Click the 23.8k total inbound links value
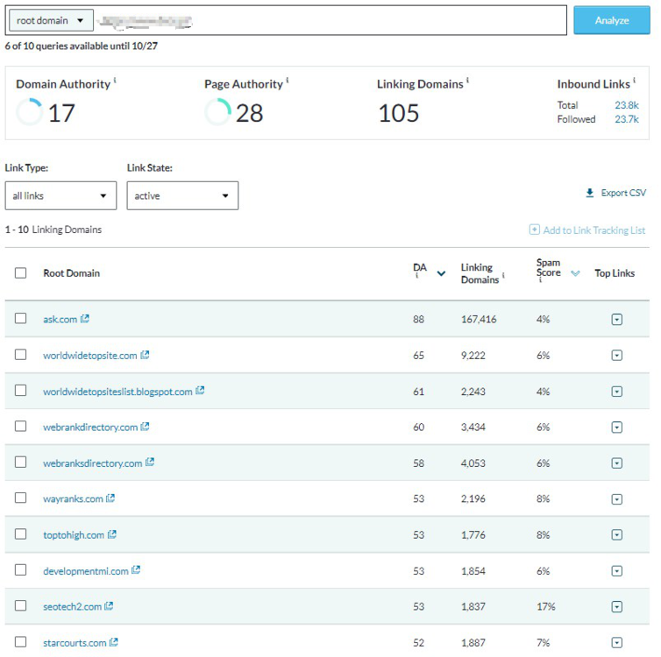 626,105
